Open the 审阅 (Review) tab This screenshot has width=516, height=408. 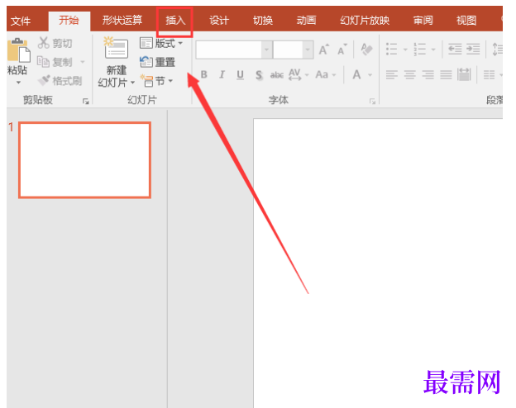423,21
